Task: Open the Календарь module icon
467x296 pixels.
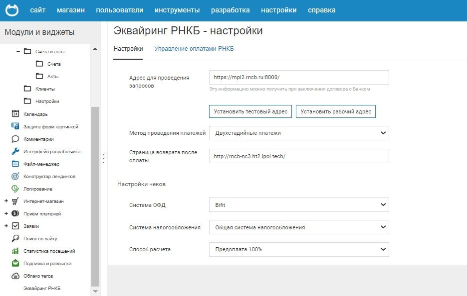Action: pyautogui.click(x=15, y=114)
